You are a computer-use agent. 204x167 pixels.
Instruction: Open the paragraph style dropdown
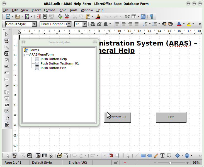pos(35,24)
